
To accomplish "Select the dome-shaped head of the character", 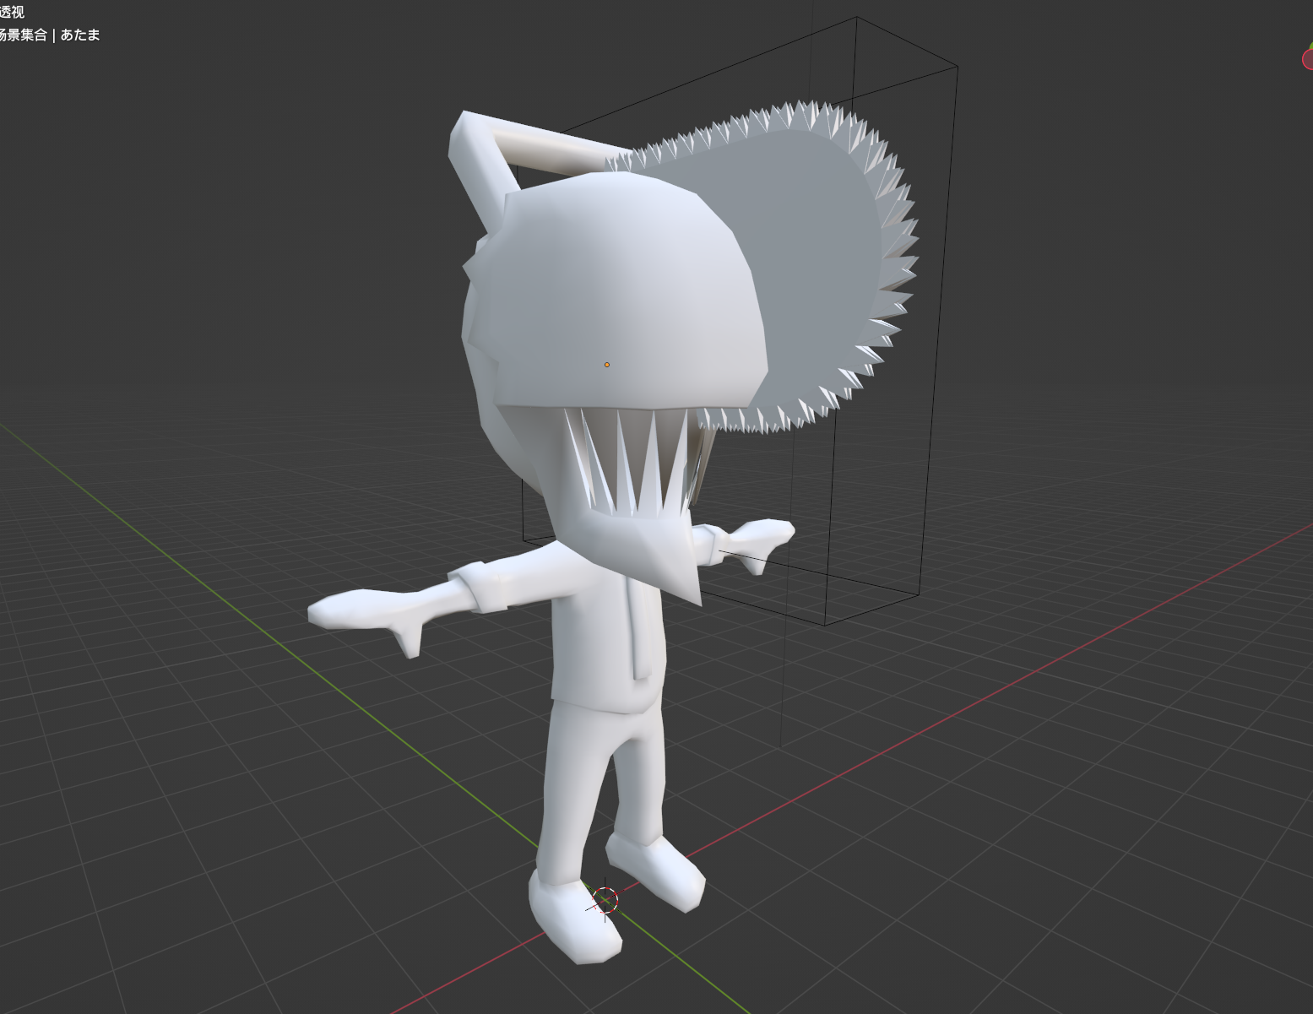I will [616, 287].
